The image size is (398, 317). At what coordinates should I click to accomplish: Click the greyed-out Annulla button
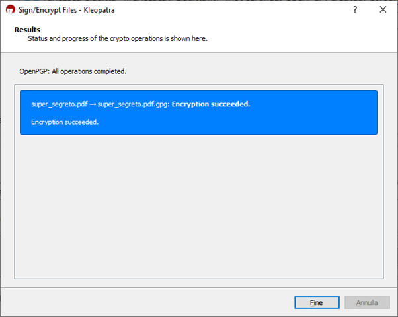pos(367,302)
